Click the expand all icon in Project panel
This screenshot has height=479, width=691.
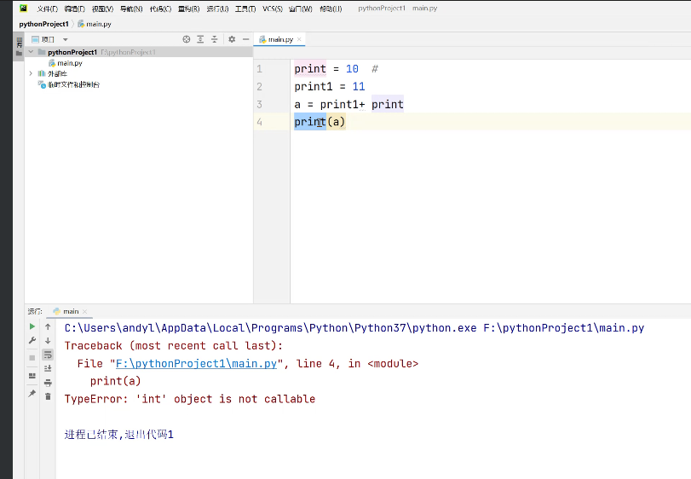click(x=201, y=39)
